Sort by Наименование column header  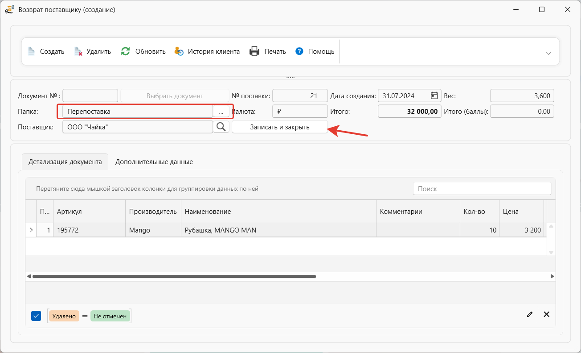tap(278, 211)
